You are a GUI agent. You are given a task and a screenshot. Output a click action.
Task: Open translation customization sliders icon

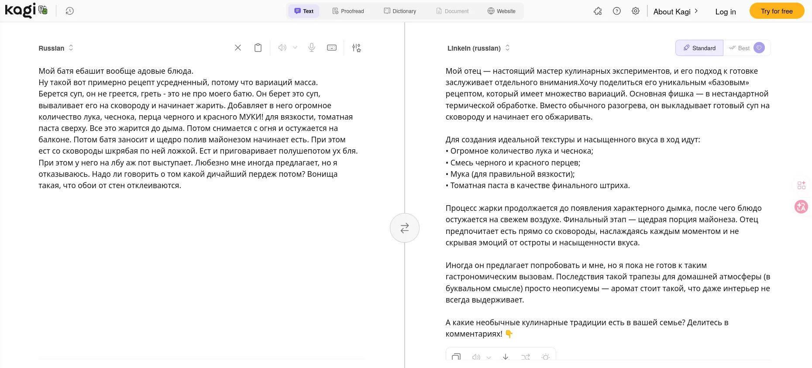tap(357, 48)
